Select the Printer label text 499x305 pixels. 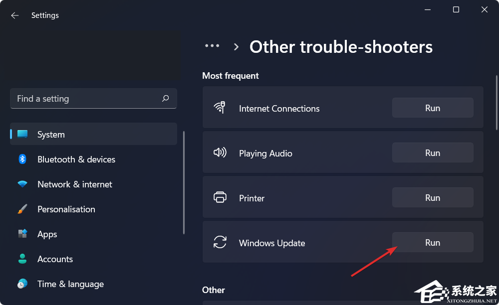point(251,198)
